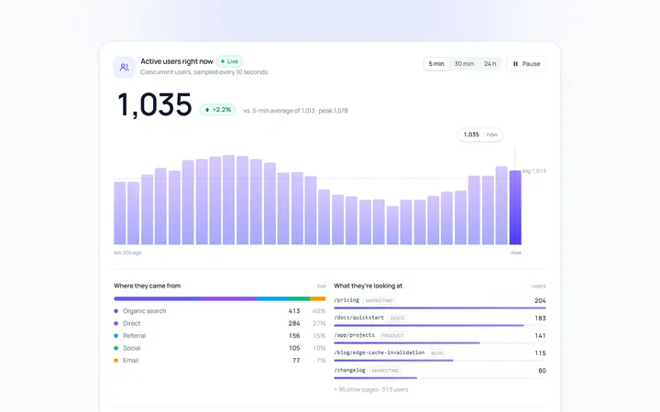Click the 204 users value for /pricing

[540, 300]
